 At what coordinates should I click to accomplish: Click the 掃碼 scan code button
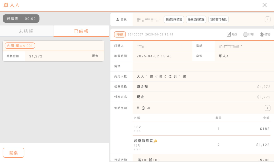coord(120,34)
